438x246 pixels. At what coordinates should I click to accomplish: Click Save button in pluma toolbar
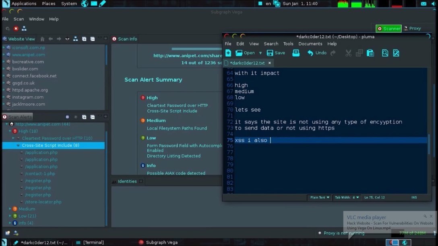click(276, 53)
